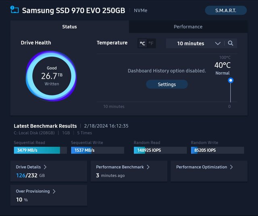
Task: Open the S.M.A.R.T. details button
Action: pos(226,10)
